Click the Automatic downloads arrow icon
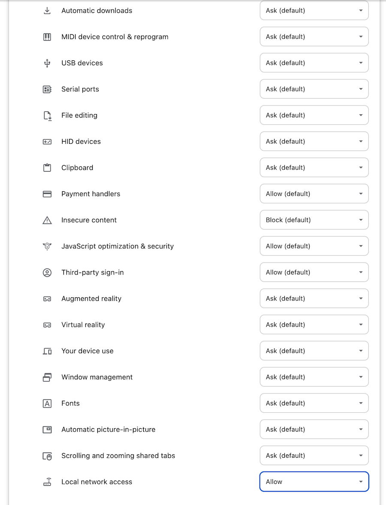386x505 pixels. click(47, 11)
